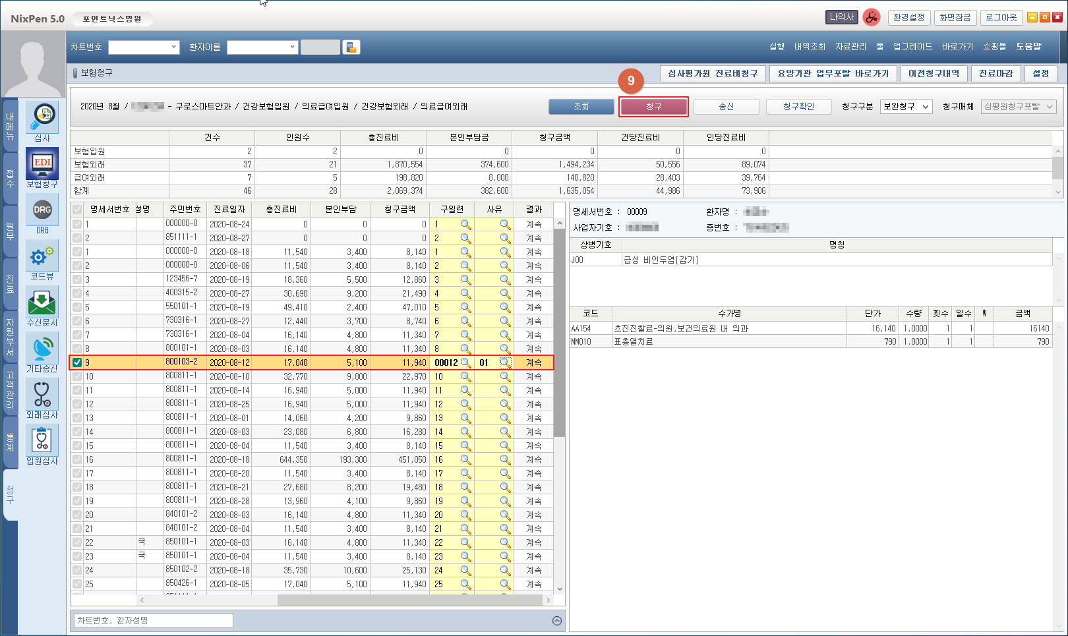
Task: Open the 코드뷰 gear icon
Action: (x=42, y=256)
